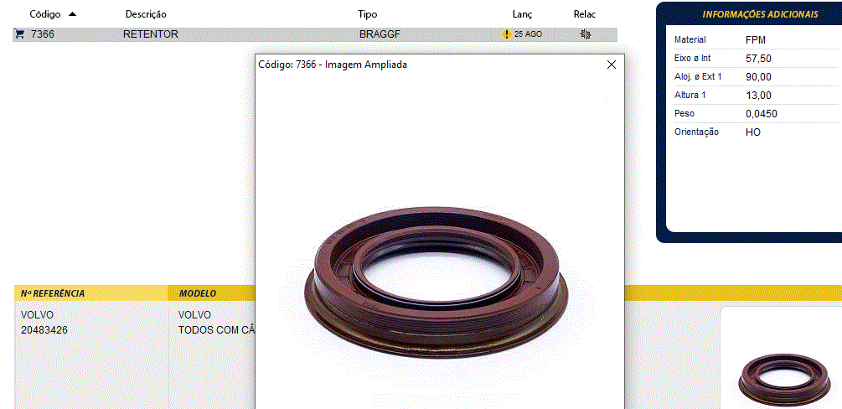Sort the list by Tipo column

coord(368,14)
